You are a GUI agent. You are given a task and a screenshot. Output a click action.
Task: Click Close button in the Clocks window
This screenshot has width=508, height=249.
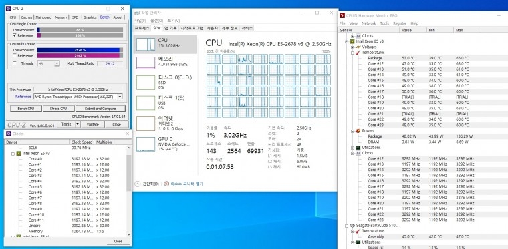point(118,241)
